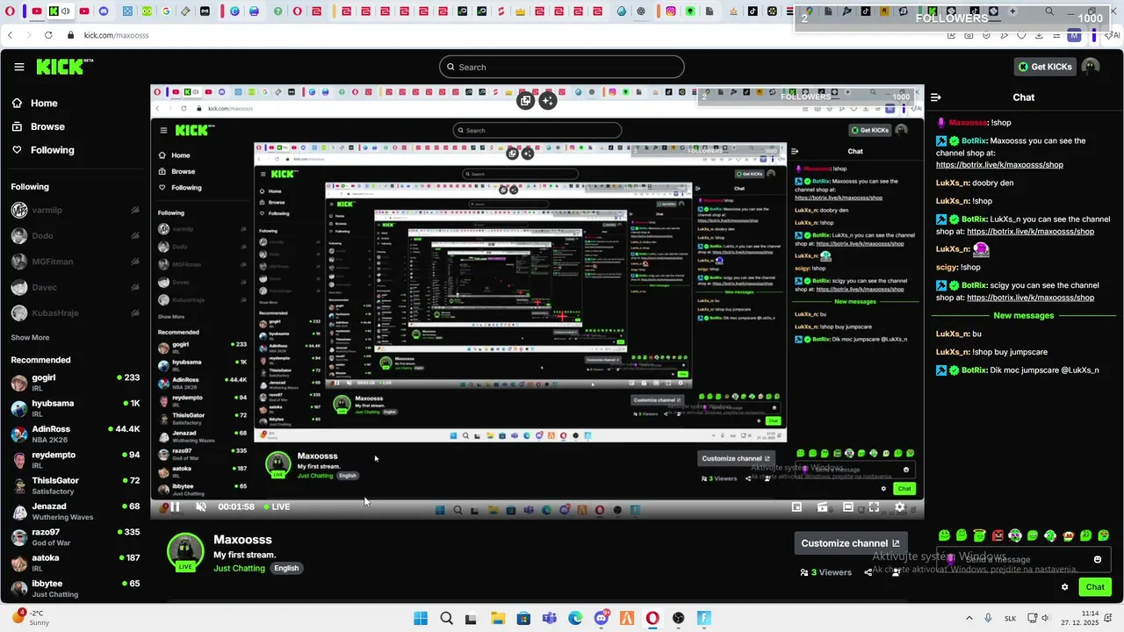Open the emoji picker in chat
Image resolution: width=1124 pixels, height=632 pixels.
[1098, 559]
